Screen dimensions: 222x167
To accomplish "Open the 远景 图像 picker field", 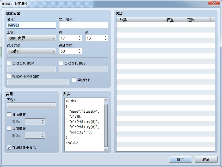I will point(32,106).
